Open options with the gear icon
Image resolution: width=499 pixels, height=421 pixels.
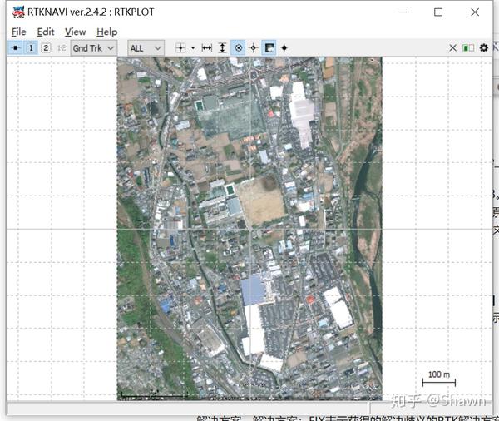484,48
